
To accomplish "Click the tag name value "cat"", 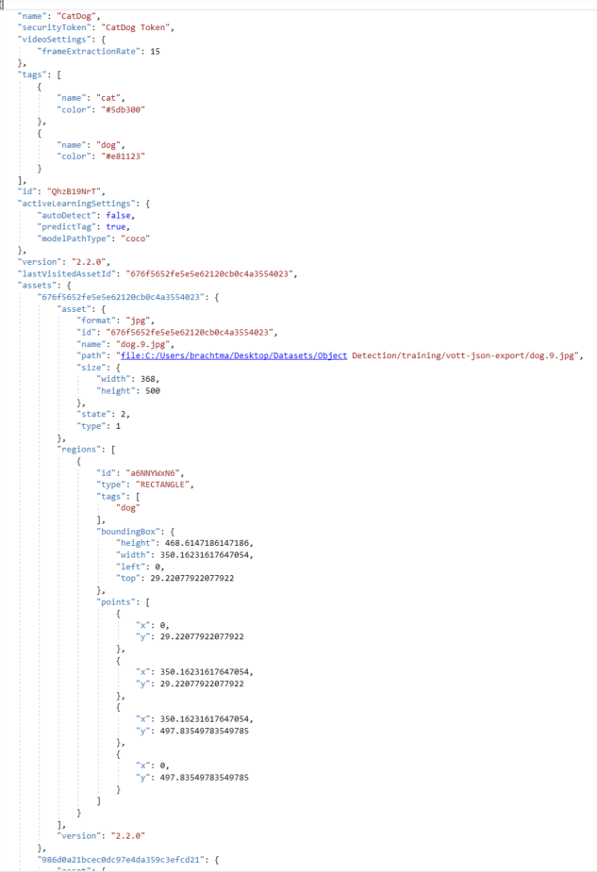I will point(108,98).
